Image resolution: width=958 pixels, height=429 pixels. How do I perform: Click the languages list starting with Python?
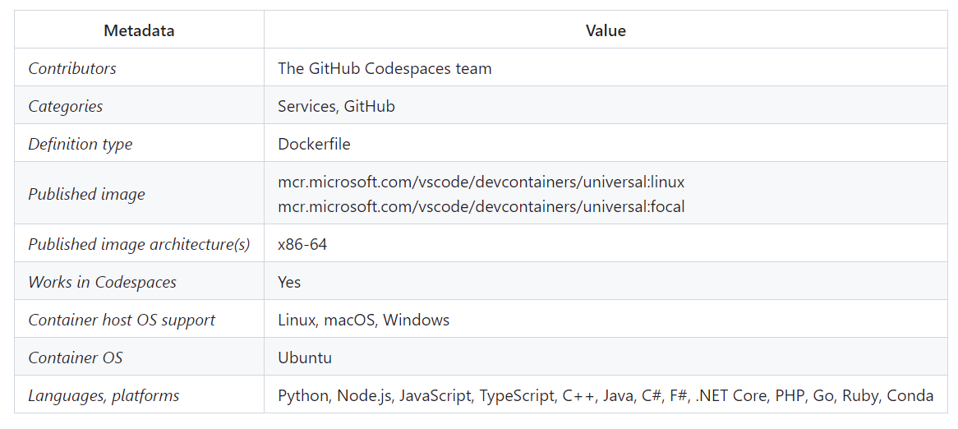point(606,396)
